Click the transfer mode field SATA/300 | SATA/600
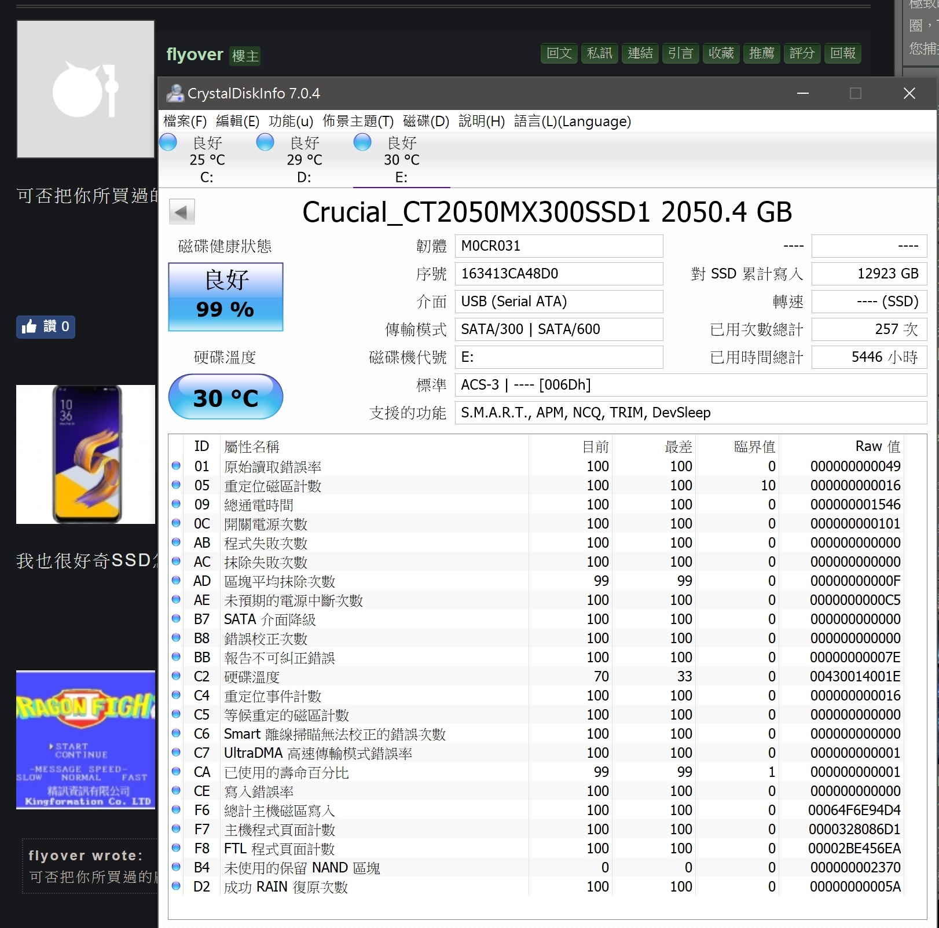Viewport: 939px width, 928px height. (559, 329)
